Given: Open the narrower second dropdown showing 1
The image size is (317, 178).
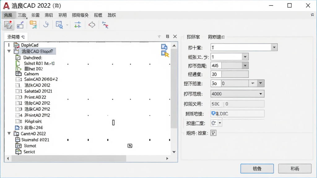Looking at the screenshot, I should pos(229,57).
